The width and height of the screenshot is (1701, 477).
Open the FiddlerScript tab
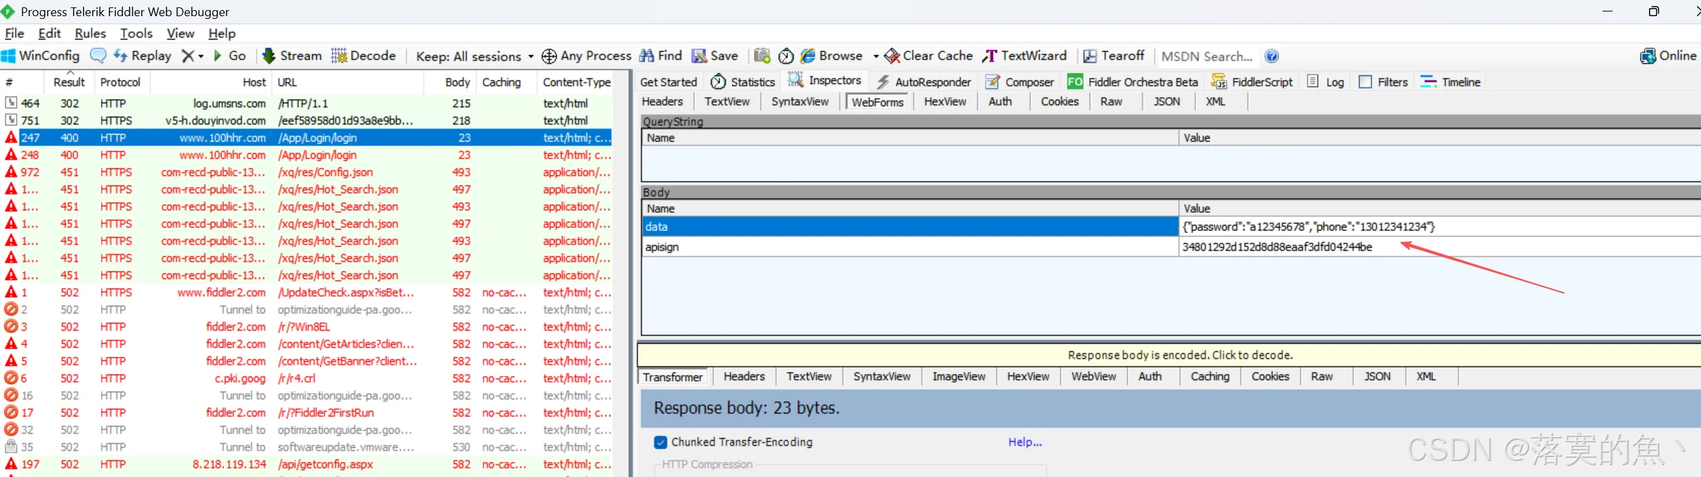pyautogui.click(x=1252, y=82)
